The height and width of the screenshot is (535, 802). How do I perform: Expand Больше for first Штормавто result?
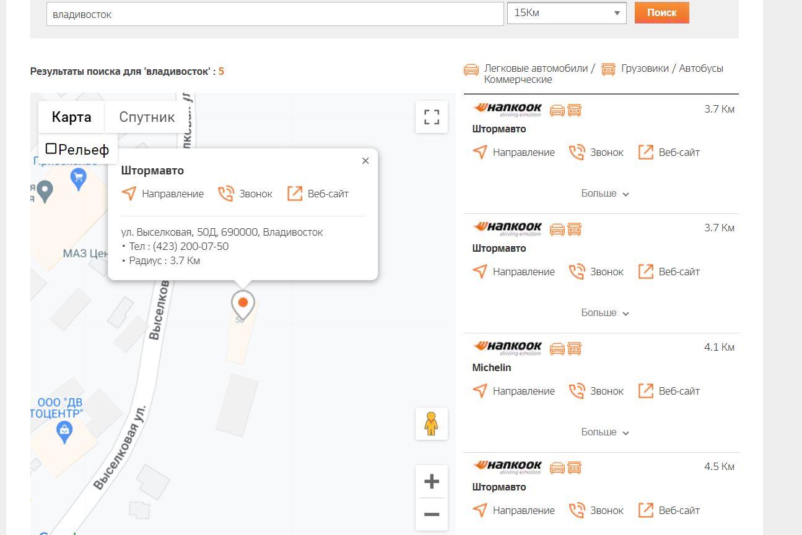click(604, 194)
